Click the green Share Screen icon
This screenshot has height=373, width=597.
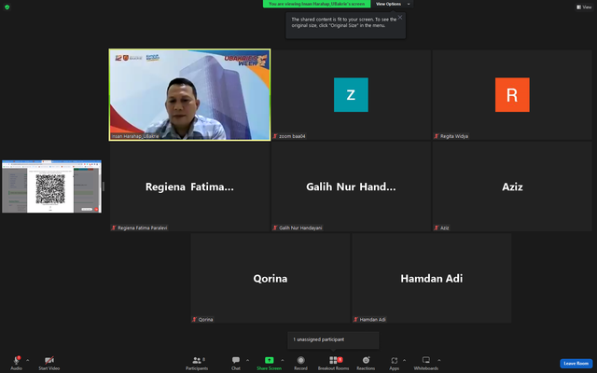coord(270,360)
